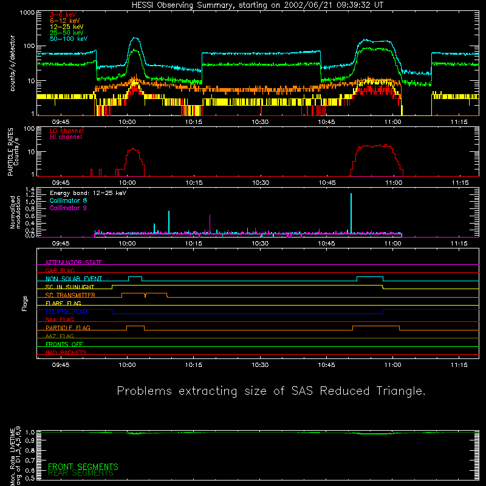Select the Collimator 8 legend label
The width and height of the screenshot is (486, 486).
coord(68,200)
